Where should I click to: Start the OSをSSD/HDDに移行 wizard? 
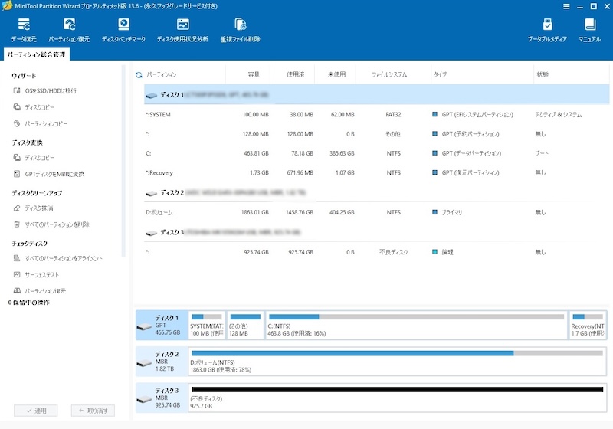(x=50, y=90)
